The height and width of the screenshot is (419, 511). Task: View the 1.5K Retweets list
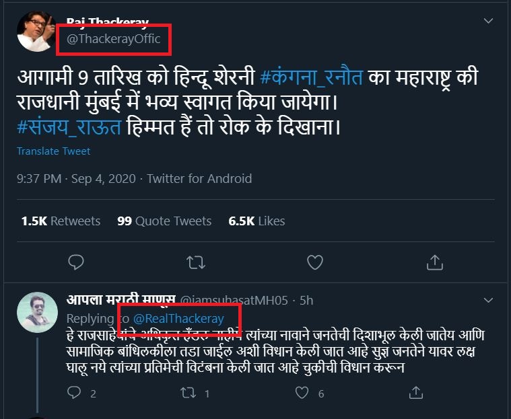point(61,221)
